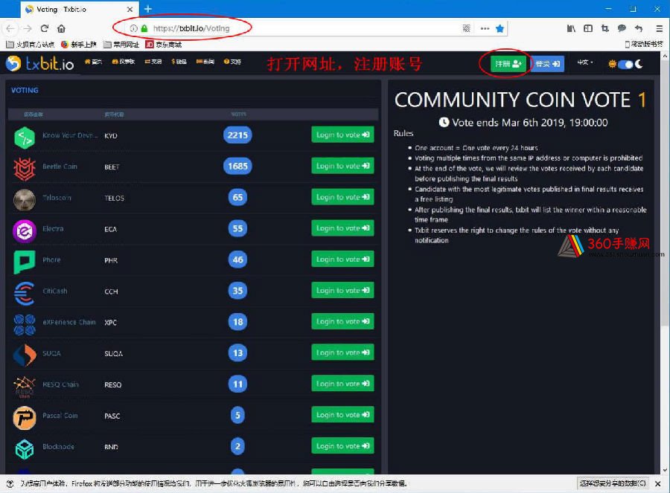Screen dimensions: 670x493
Task: Open a new browser tab
Action: click(148, 8)
